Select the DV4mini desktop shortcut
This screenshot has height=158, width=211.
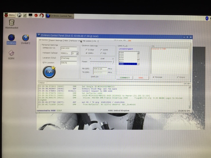point(12,39)
